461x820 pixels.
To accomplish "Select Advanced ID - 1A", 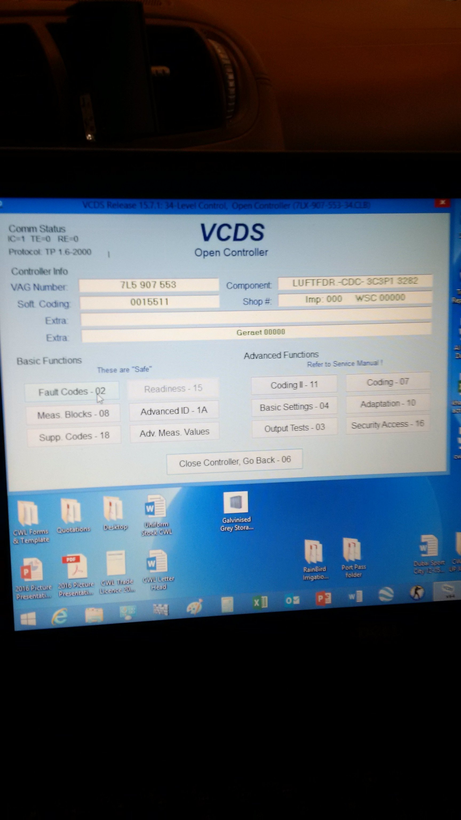I will point(174,411).
